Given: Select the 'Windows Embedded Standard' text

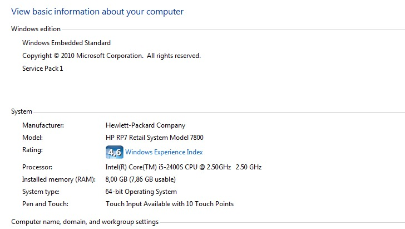Looking at the screenshot, I should pyautogui.click(x=66, y=43).
